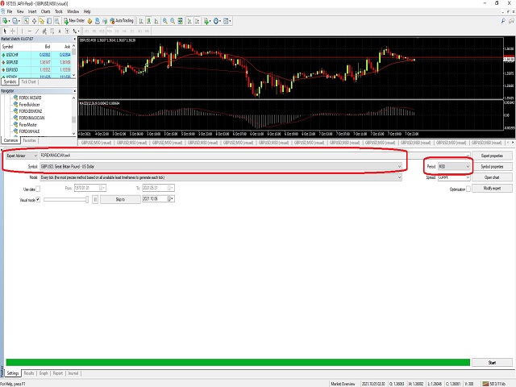Open the Model selection dropdown
The width and height of the screenshot is (516, 387).
[221, 177]
